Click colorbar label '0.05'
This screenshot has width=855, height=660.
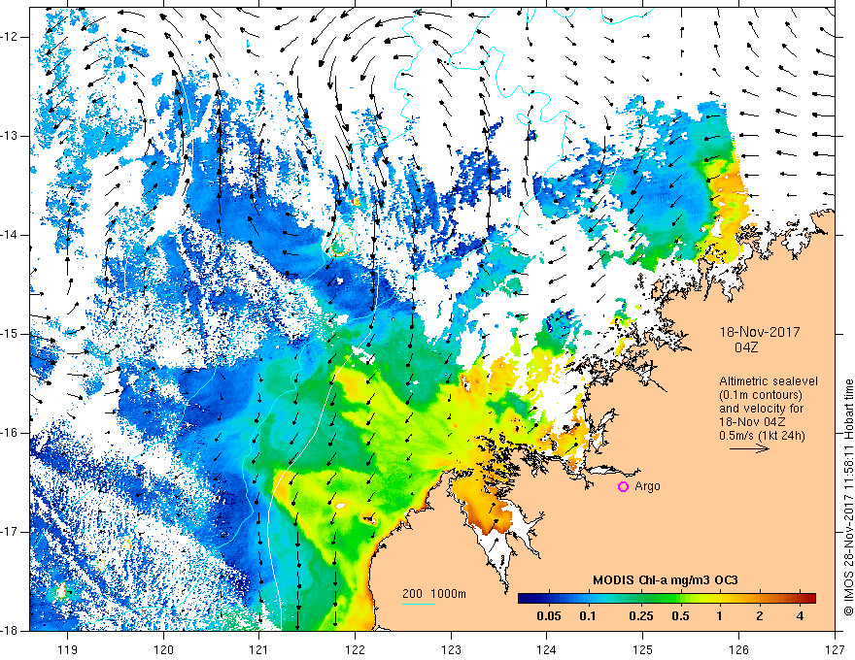pyautogui.click(x=549, y=616)
